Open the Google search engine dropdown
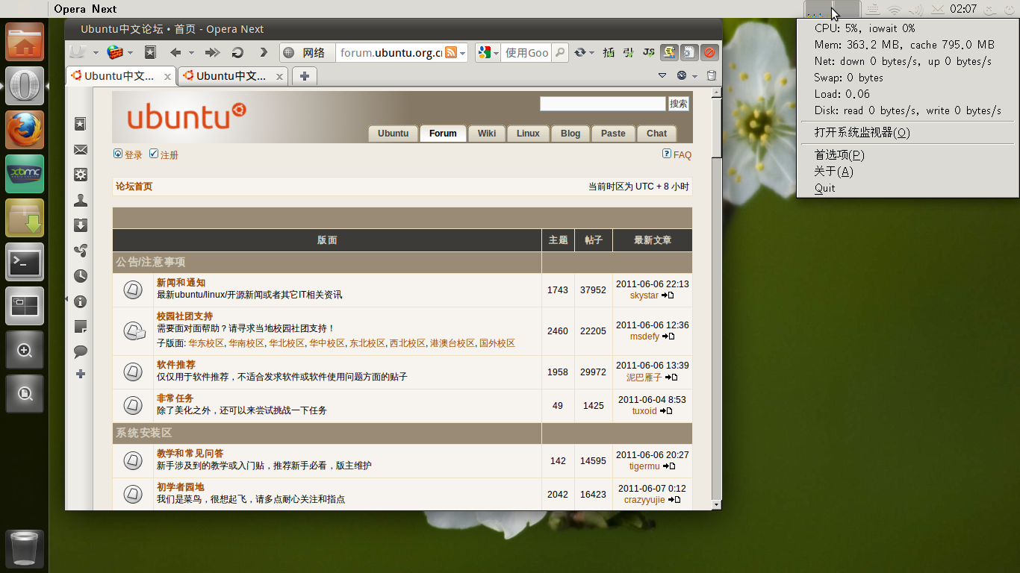The image size is (1020, 573). (495, 53)
